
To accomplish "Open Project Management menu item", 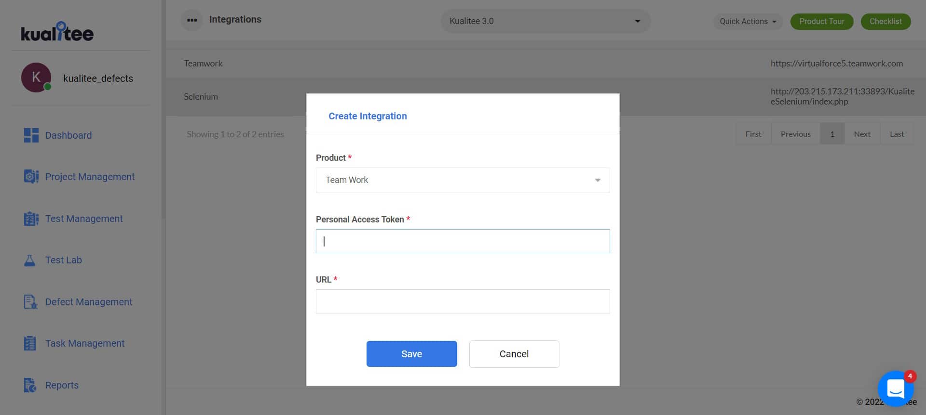I will [x=90, y=177].
